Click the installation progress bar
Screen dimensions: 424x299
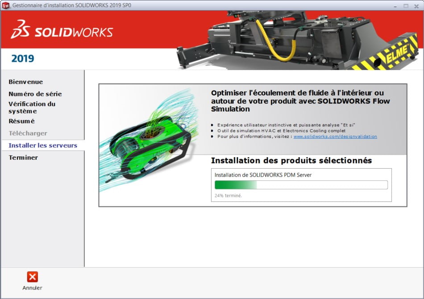pos(301,185)
